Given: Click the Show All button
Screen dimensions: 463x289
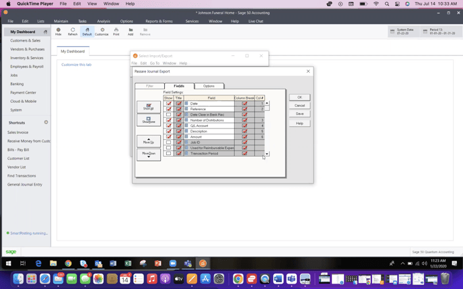Looking at the screenshot, I should click(149, 107).
